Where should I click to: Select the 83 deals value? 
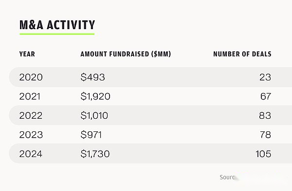[x=265, y=115]
